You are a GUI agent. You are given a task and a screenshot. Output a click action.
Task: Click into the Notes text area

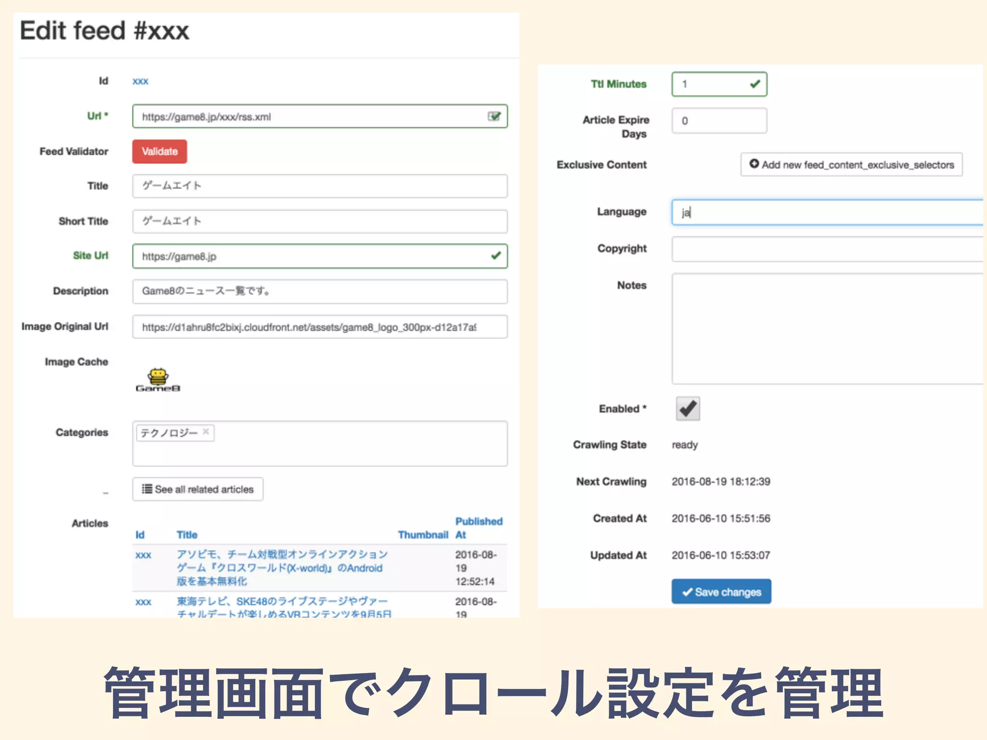pyautogui.click(x=826, y=329)
